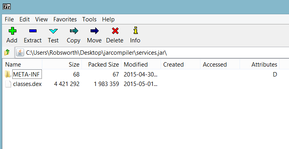Viewport: 289px width, 149px height.
Task: Select the classes.dex file icon
Action: pyautogui.click(x=8, y=84)
